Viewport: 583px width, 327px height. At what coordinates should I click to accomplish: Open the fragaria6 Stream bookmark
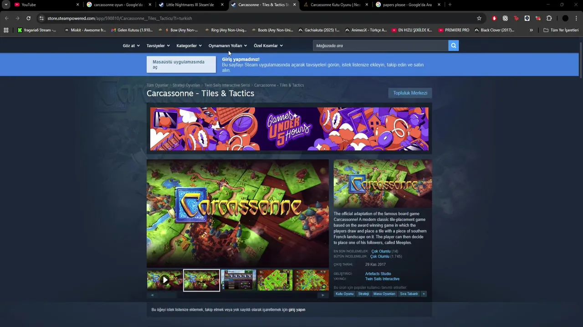coord(37,30)
